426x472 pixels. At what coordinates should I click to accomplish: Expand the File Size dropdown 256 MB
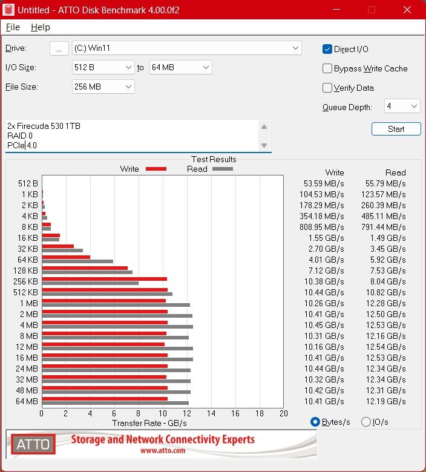(103, 87)
